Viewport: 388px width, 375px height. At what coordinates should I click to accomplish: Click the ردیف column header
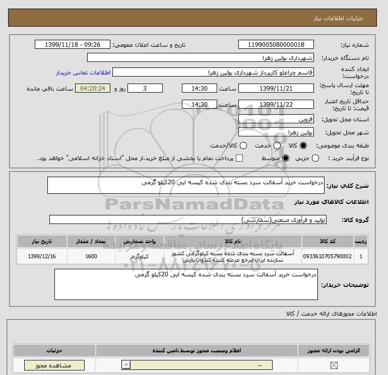(361, 241)
